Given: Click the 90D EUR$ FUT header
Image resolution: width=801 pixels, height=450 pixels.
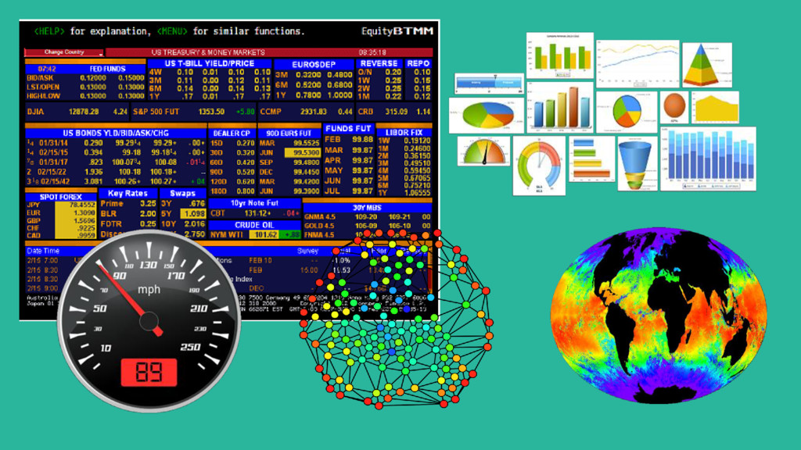Looking at the screenshot, I should coord(289,133).
